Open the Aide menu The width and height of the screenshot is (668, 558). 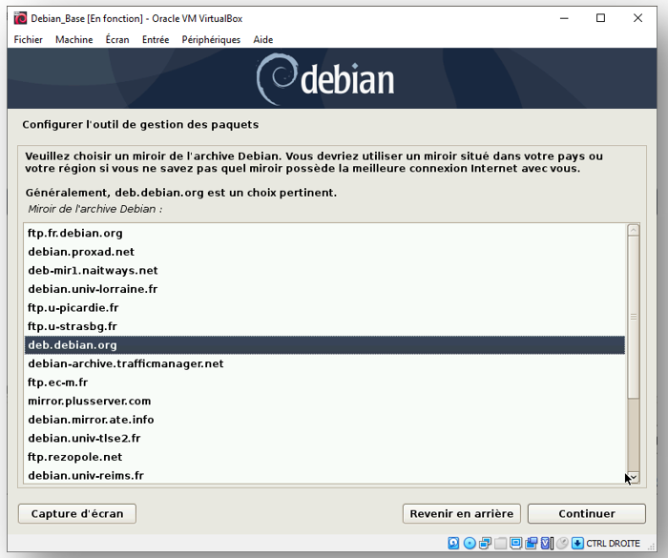[262, 40]
